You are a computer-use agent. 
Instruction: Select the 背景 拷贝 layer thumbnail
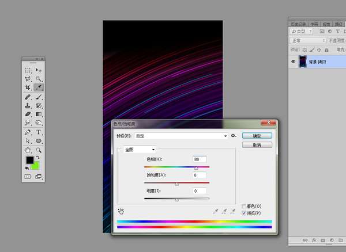click(302, 62)
